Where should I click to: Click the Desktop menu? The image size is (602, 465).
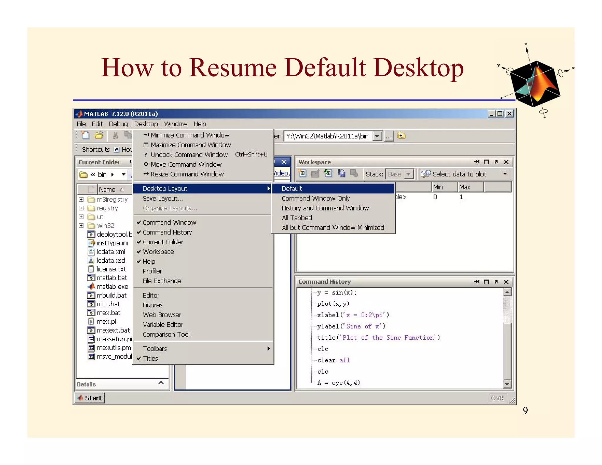[x=146, y=124]
